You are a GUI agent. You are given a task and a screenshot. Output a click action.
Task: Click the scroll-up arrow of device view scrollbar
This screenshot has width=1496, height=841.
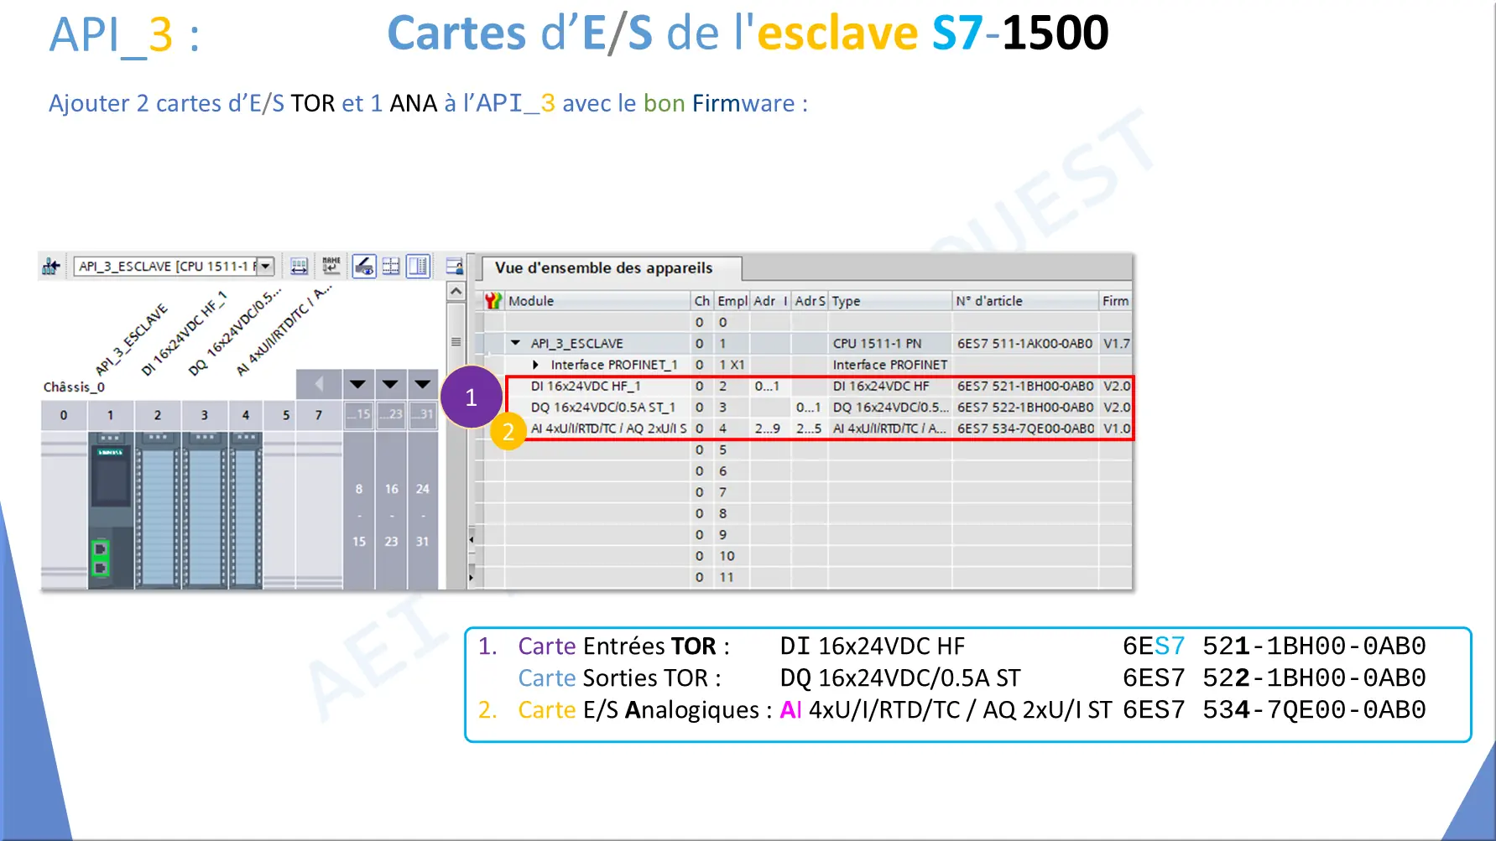[456, 292]
